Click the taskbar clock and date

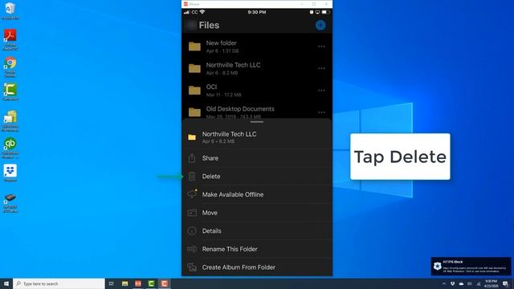tap(491, 283)
